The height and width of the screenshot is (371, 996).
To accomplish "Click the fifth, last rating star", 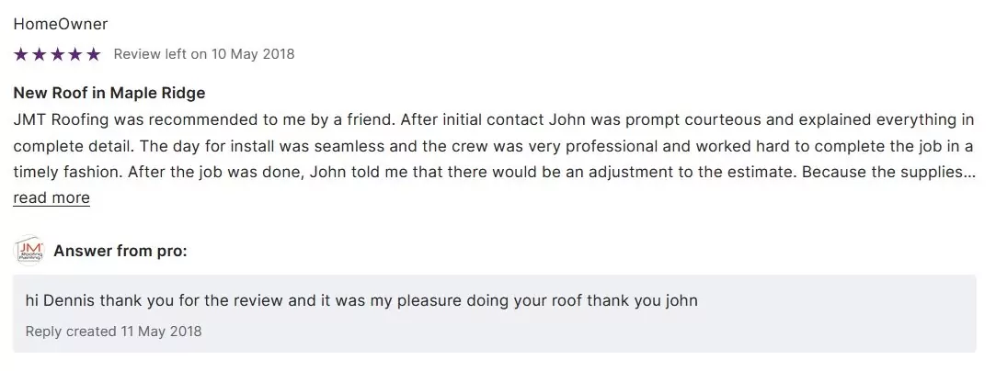I will [93, 54].
